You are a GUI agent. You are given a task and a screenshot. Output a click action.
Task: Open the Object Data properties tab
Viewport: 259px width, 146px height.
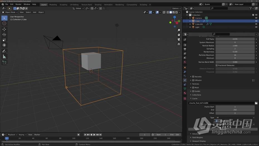click(185, 89)
